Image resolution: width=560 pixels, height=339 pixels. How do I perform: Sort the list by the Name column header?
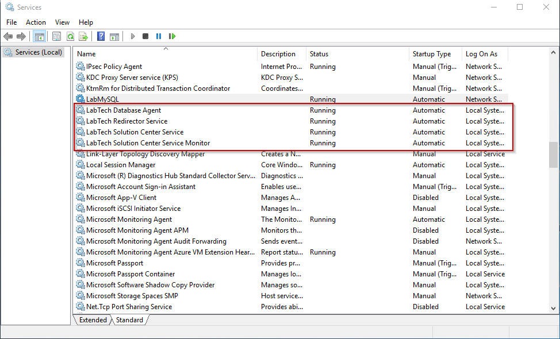tap(166, 54)
